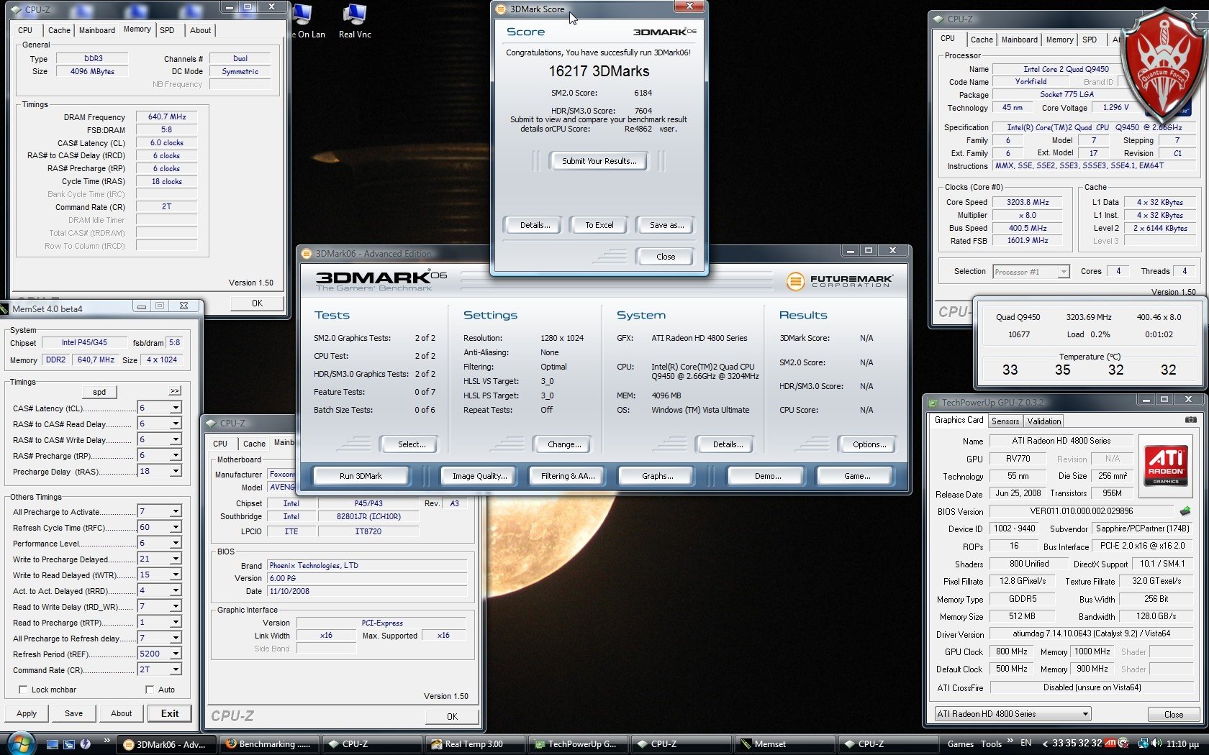Click the ATI tray icon
The image size is (1209, 755).
click(1110, 743)
